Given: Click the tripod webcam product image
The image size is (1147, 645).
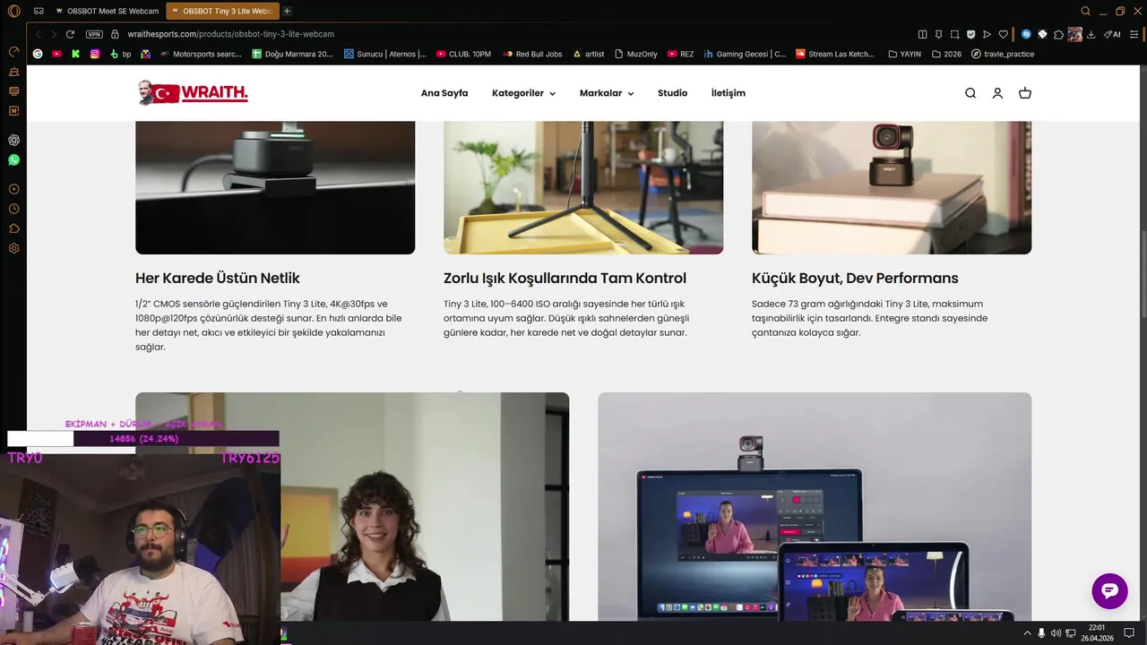Looking at the screenshot, I should click(x=583, y=187).
